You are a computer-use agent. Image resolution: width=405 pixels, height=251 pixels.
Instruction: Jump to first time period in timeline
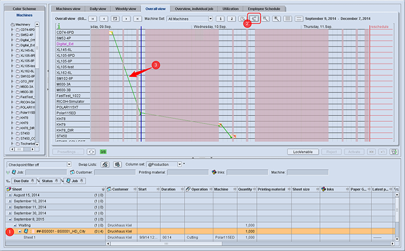coord(93,18)
